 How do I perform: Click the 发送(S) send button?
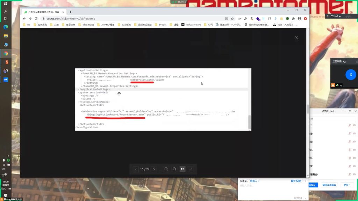click(x=298, y=198)
